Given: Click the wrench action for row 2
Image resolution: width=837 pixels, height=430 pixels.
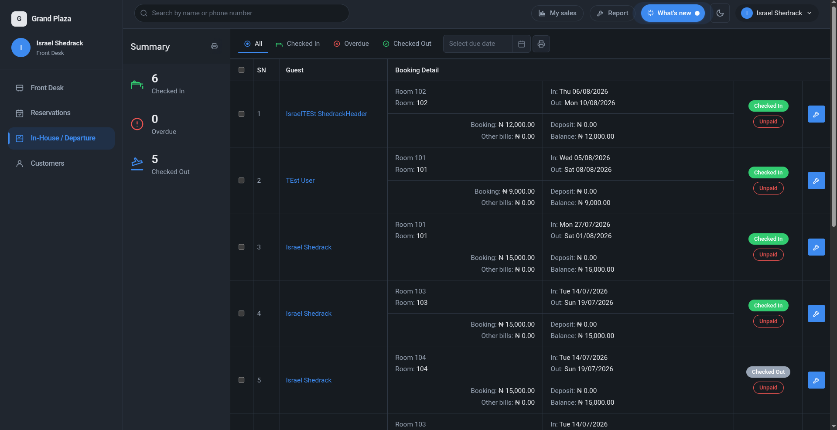Looking at the screenshot, I should click(816, 181).
